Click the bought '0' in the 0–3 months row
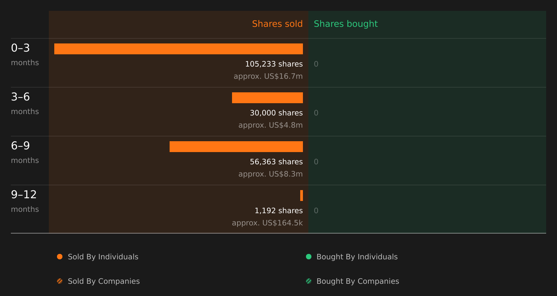557x296 pixels. pyautogui.click(x=316, y=64)
